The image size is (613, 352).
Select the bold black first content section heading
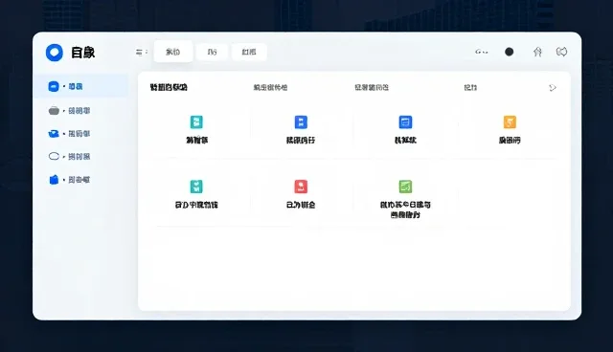pos(169,87)
